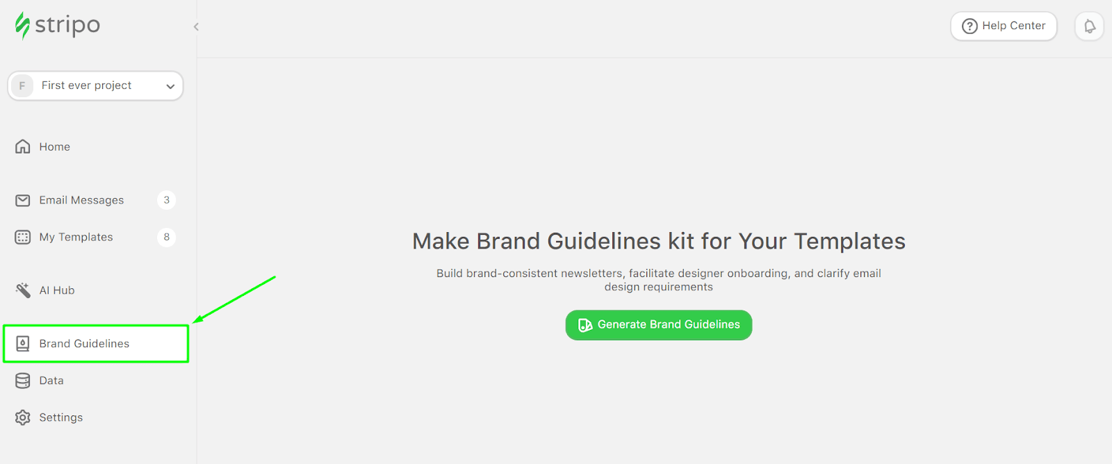Select the AI Hub magic wand icon
This screenshot has width=1112, height=464.
[22, 290]
